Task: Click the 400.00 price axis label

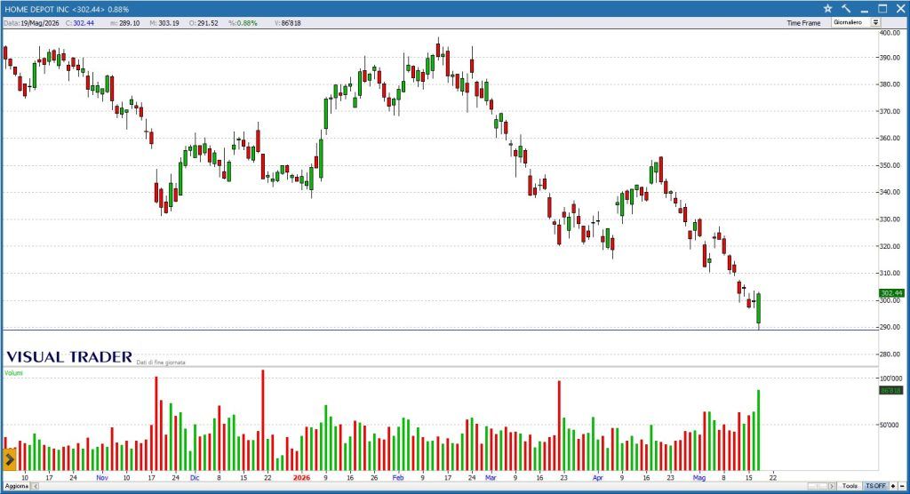Action: click(x=890, y=33)
